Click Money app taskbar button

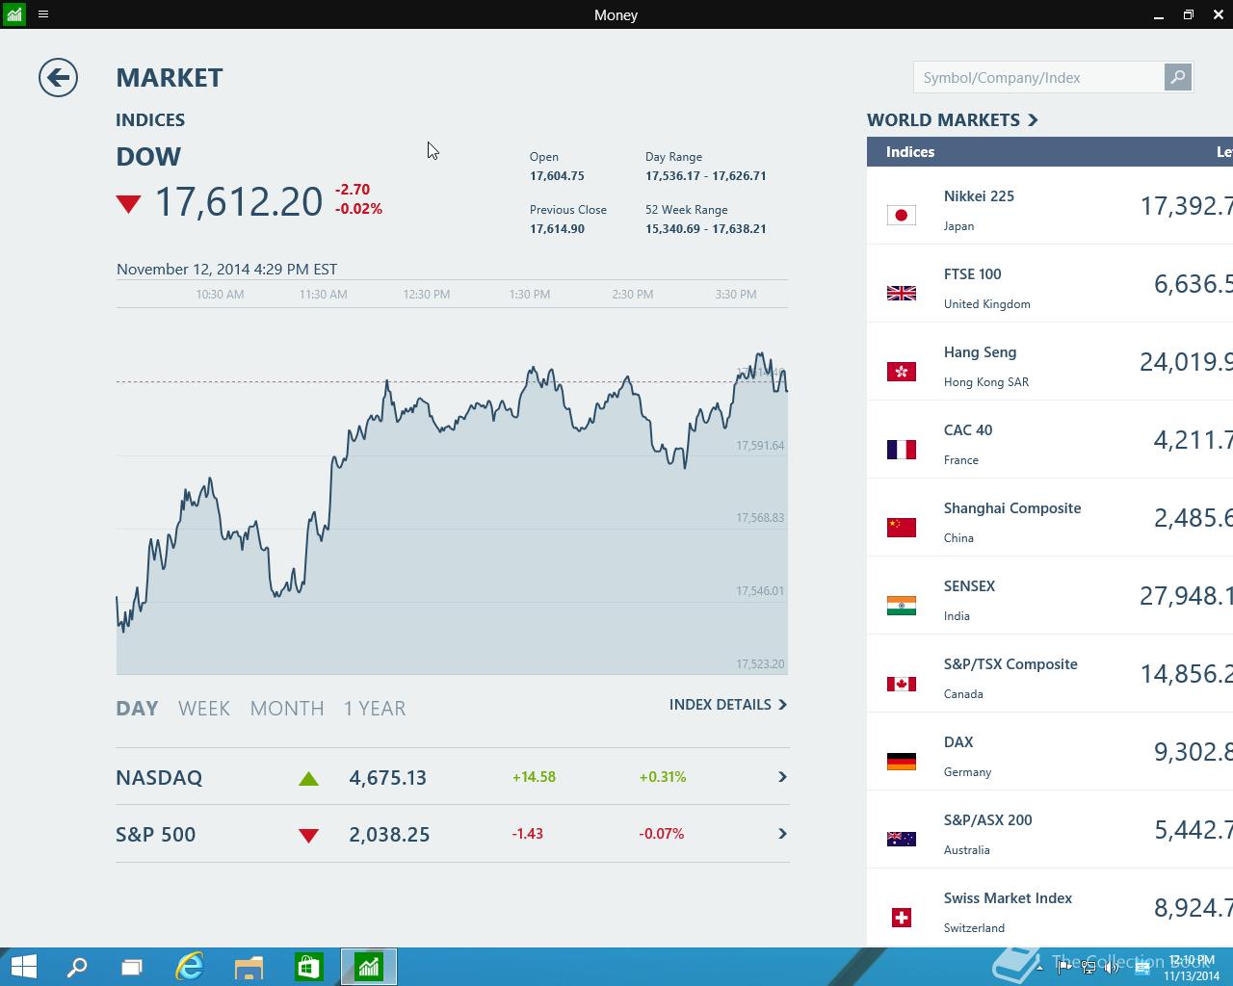[x=369, y=967]
